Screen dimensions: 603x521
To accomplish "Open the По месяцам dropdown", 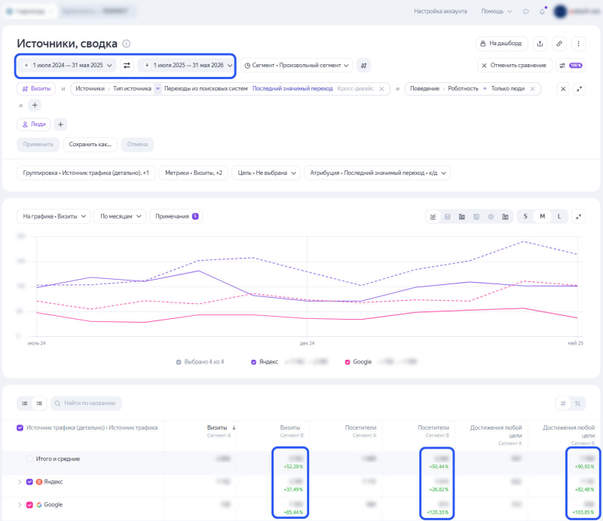I will pyautogui.click(x=120, y=216).
